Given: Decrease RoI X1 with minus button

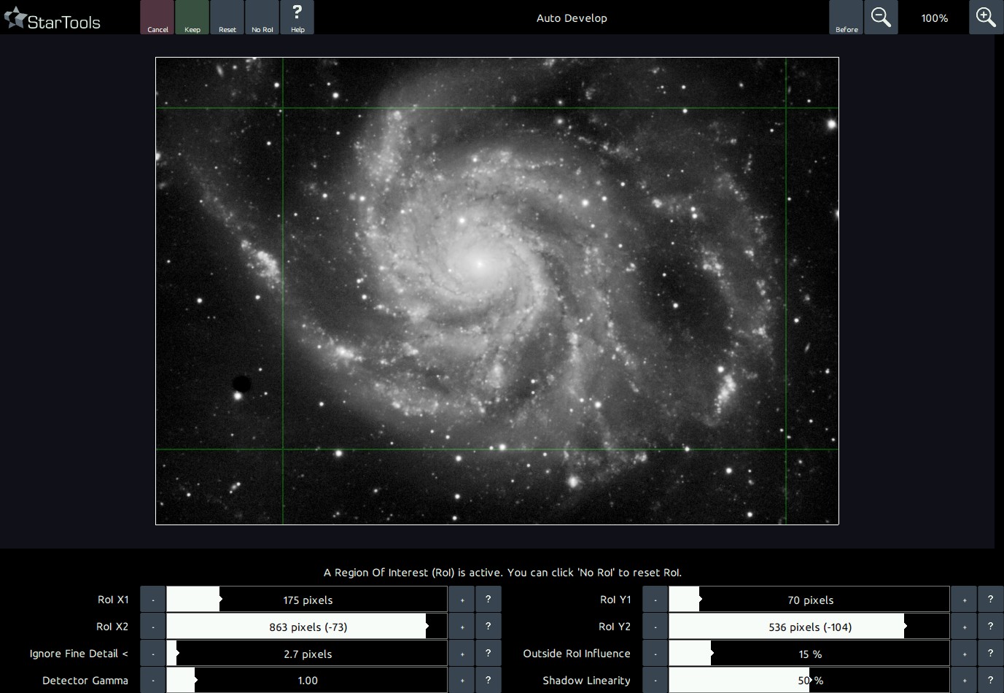Looking at the screenshot, I should tap(153, 600).
